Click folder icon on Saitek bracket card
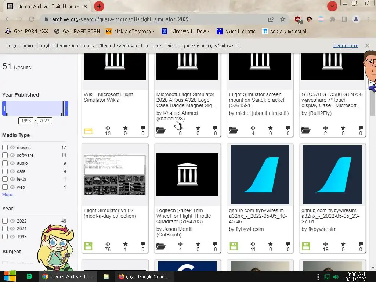 234,130
